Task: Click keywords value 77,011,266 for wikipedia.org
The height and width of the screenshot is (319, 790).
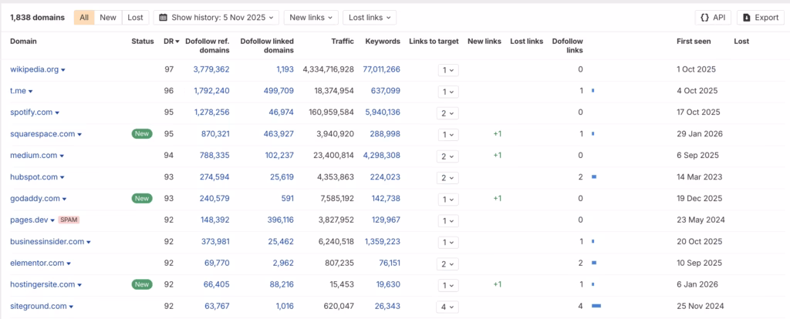Action: point(382,69)
